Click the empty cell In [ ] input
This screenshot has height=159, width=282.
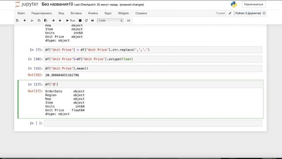153,123
